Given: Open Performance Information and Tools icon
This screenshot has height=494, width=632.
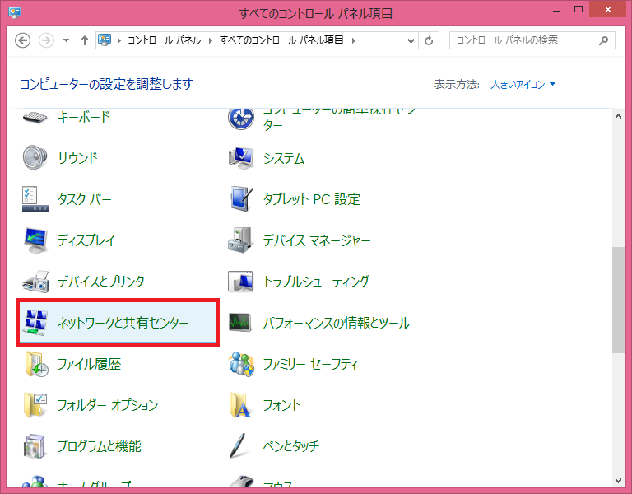Looking at the screenshot, I should [241, 323].
